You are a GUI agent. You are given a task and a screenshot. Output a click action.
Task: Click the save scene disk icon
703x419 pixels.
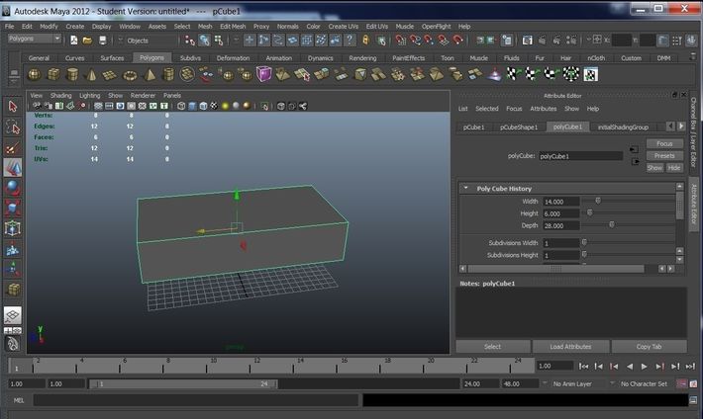point(102,41)
